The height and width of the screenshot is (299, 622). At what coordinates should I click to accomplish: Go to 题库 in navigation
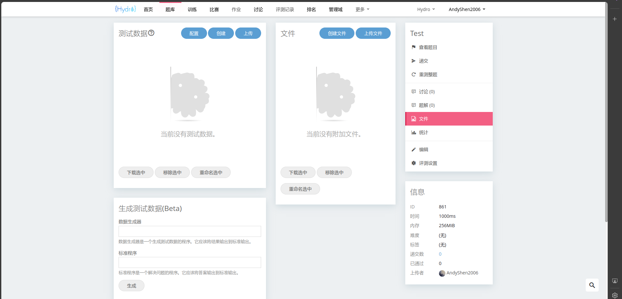point(170,9)
